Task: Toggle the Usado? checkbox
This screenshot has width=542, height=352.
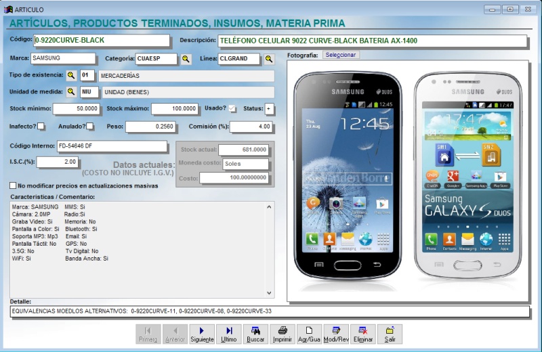Action: tap(232, 108)
